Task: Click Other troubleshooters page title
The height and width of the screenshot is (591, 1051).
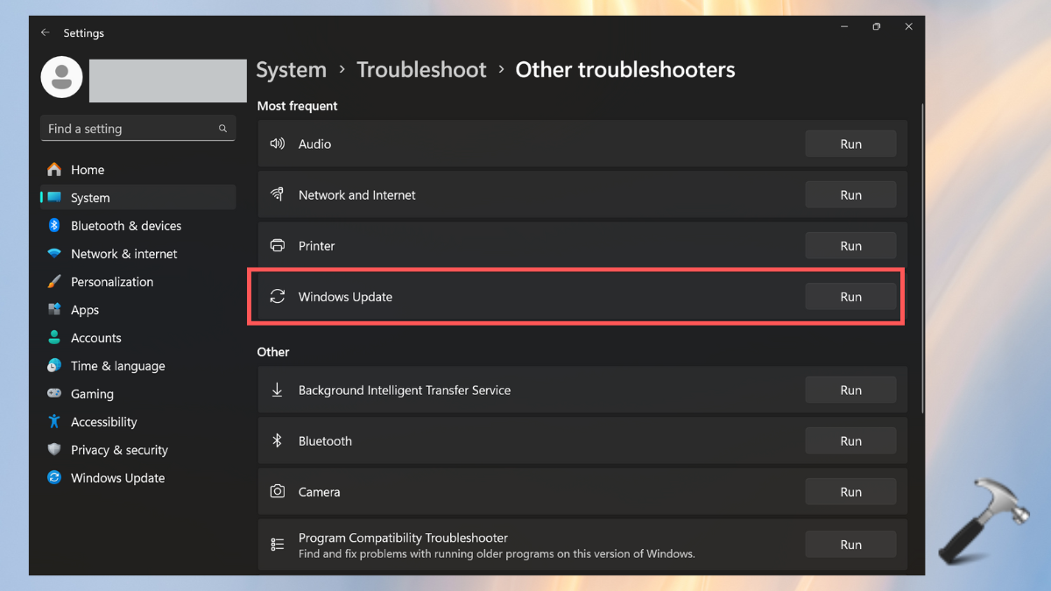Action: tap(625, 70)
